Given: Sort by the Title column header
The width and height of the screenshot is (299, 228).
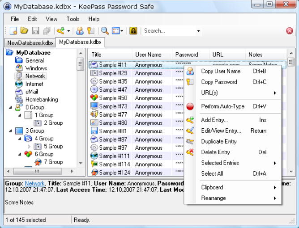Looking at the screenshot, I should [x=110, y=55].
